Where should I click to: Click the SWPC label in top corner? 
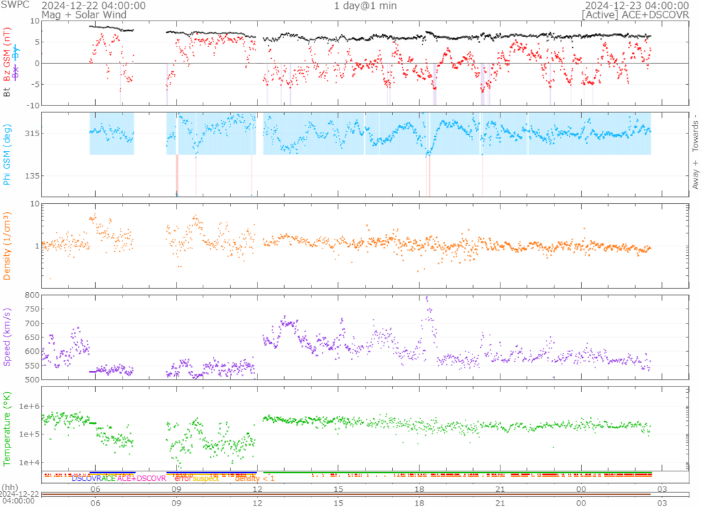[14, 5]
